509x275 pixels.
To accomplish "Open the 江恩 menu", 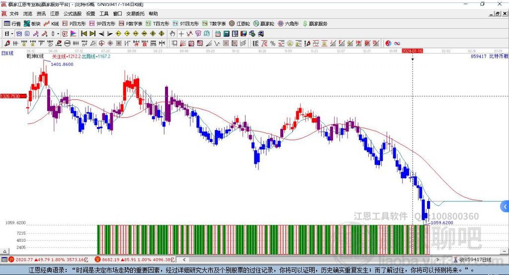I will pos(55,14).
